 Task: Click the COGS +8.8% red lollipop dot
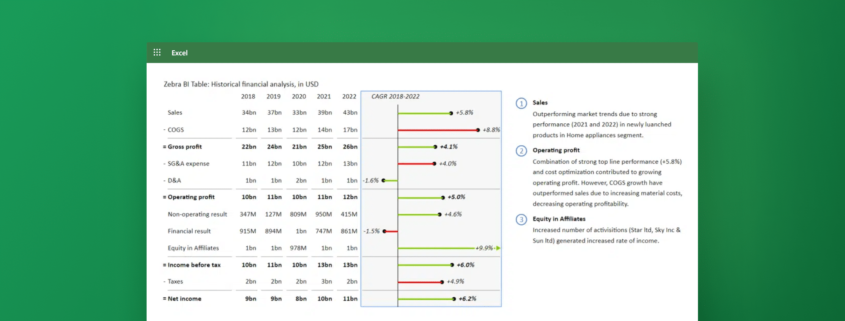pyautogui.click(x=478, y=130)
